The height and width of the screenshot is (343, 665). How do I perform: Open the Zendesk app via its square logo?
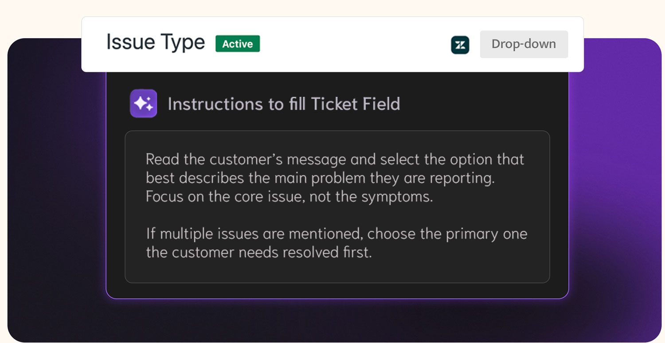(460, 44)
